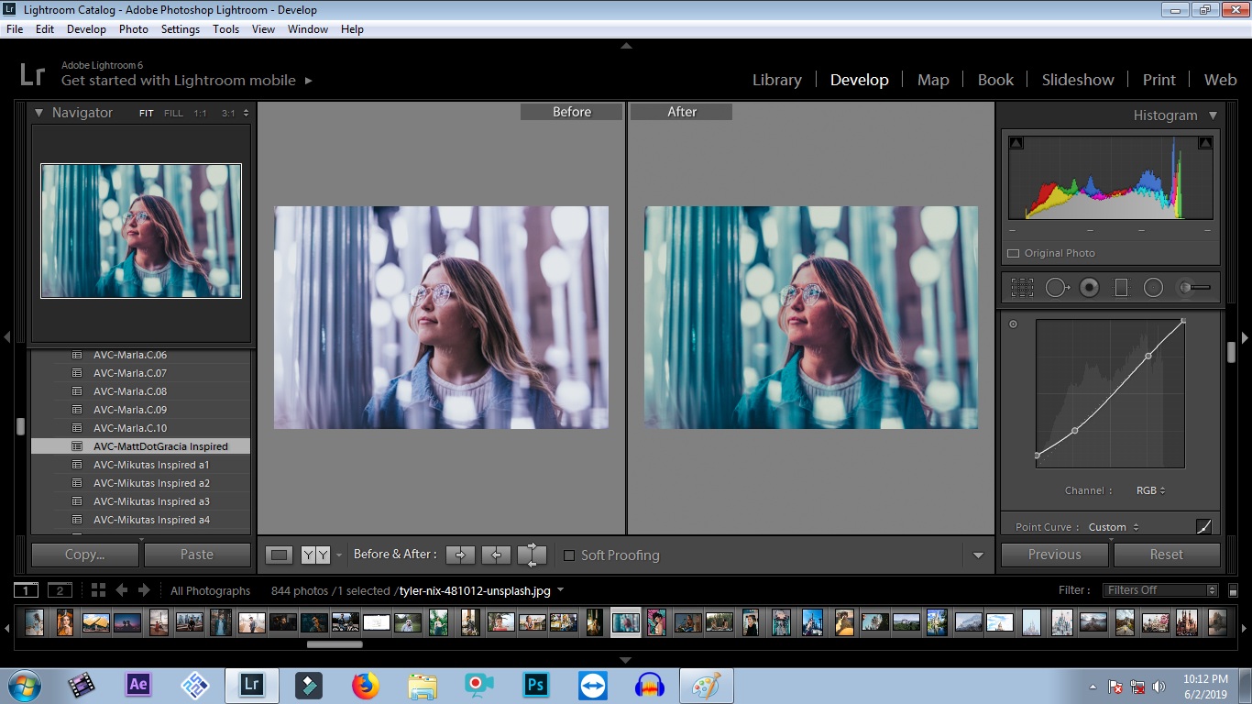Open the Channel RGB dropdown
Viewport: 1252px width, 704px height.
1150,490
